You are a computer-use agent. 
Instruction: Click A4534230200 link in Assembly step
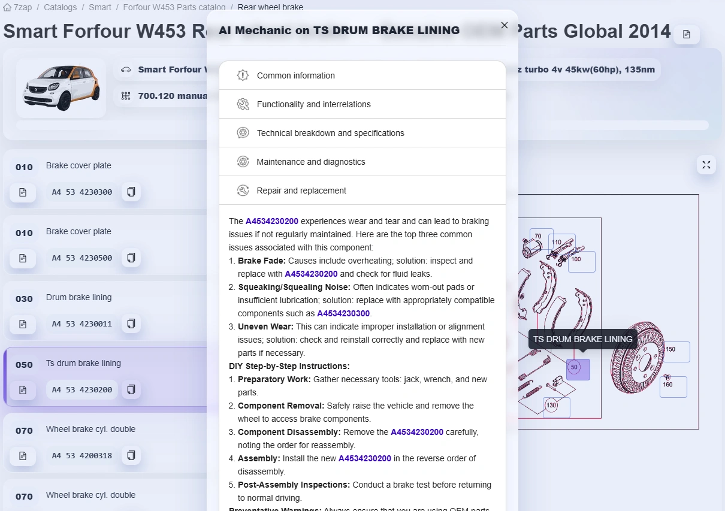[365, 458]
